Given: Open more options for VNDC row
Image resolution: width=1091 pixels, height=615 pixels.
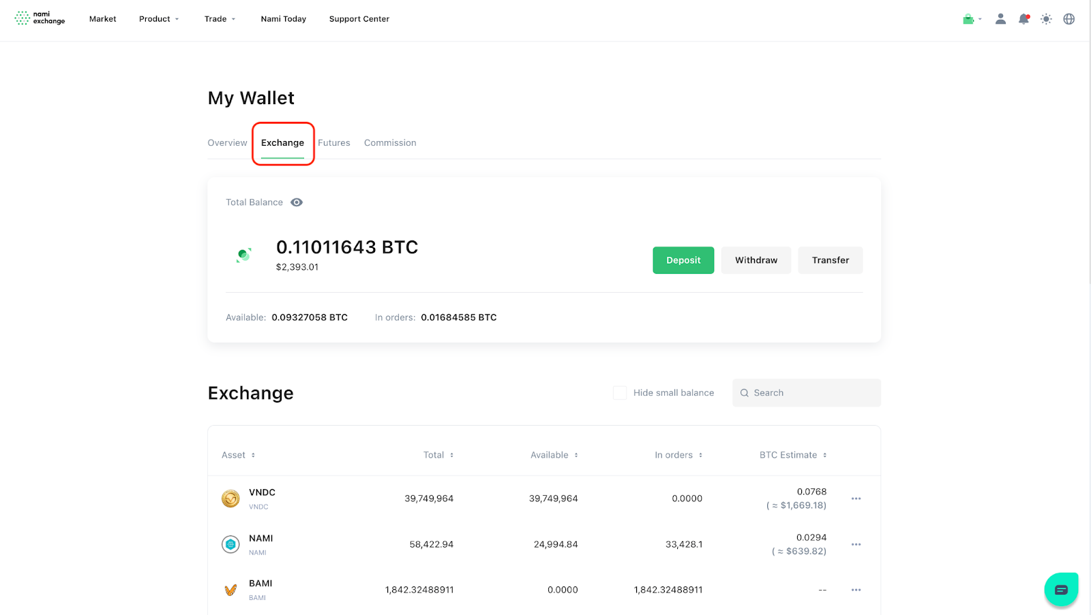Looking at the screenshot, I should [856, 499].
